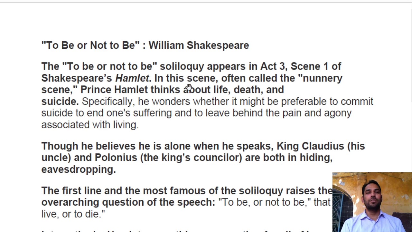Click the name "King Claudius"
Viewport: 412px width, 232px height.
(310, 146)
